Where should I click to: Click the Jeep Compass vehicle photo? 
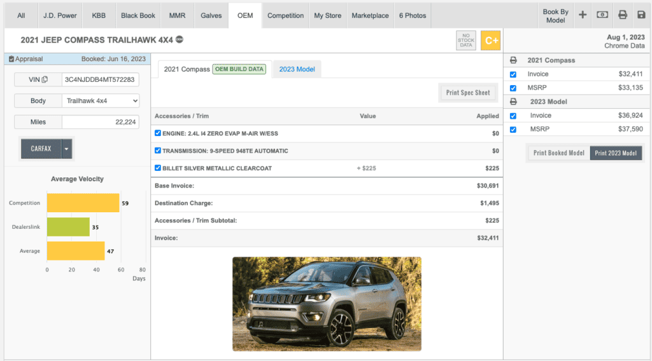click(327, 304)
